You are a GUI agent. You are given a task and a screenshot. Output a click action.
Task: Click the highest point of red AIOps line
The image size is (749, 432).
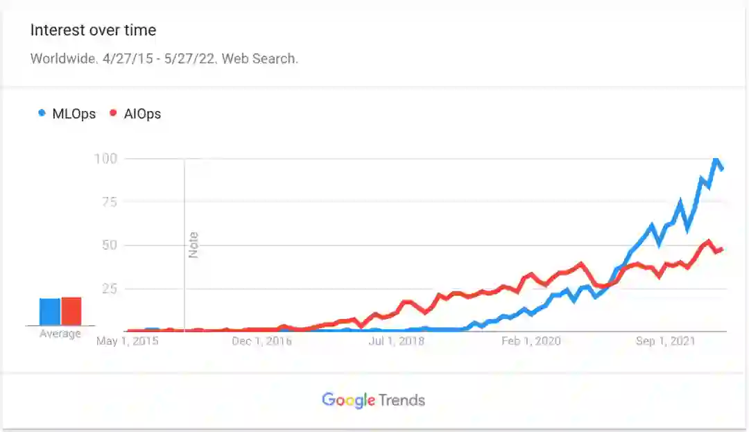coord(707,242)
